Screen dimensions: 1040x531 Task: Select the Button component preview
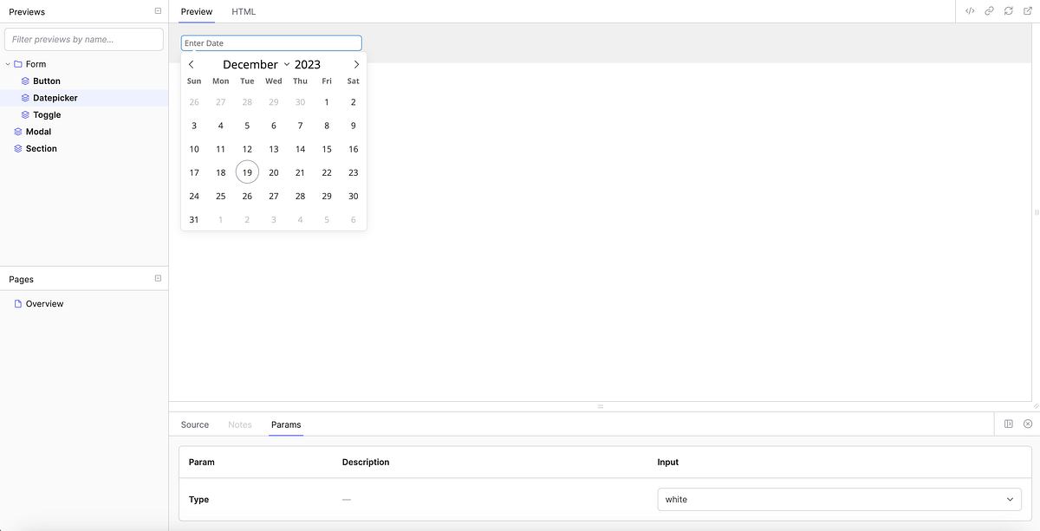[46, 81]
